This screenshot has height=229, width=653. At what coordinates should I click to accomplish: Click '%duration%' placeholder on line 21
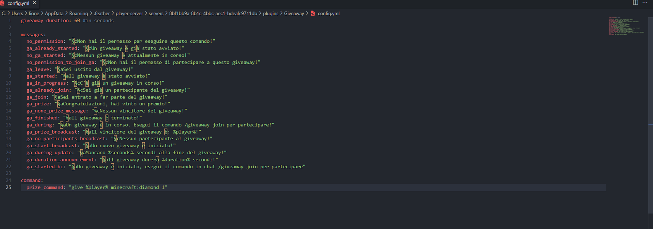coord(176,160)
